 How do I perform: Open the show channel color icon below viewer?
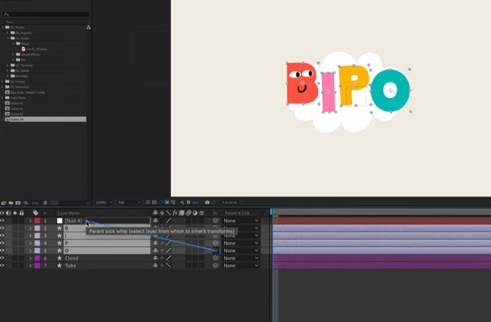[182, 202]
